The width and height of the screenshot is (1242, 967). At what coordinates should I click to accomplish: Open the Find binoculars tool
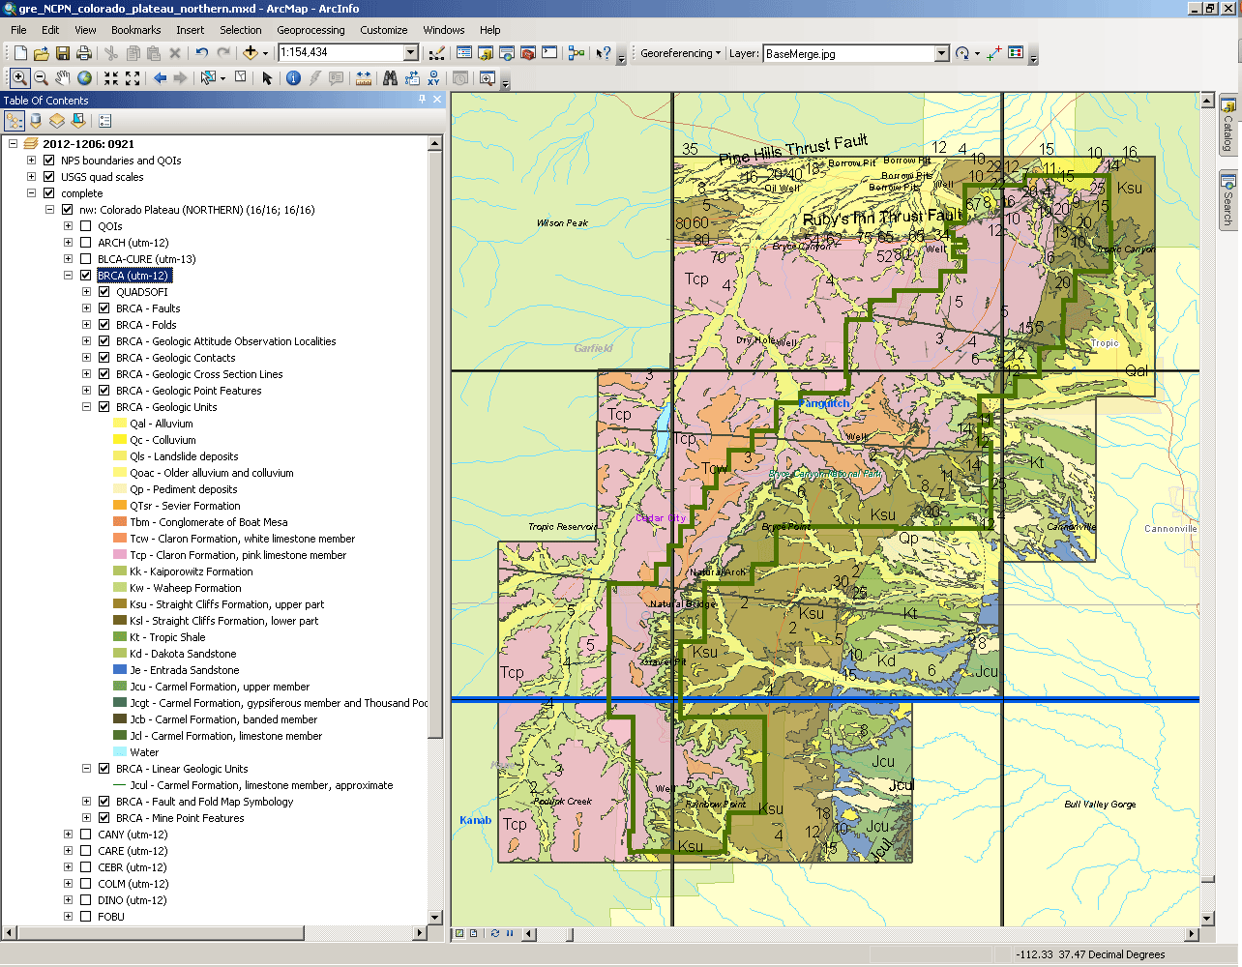[x=390, y=78]
